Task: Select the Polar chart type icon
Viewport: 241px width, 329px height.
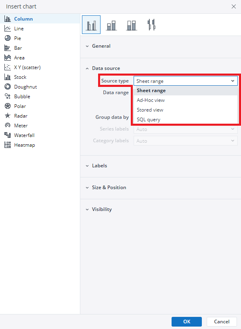Action: pos(8,106)
